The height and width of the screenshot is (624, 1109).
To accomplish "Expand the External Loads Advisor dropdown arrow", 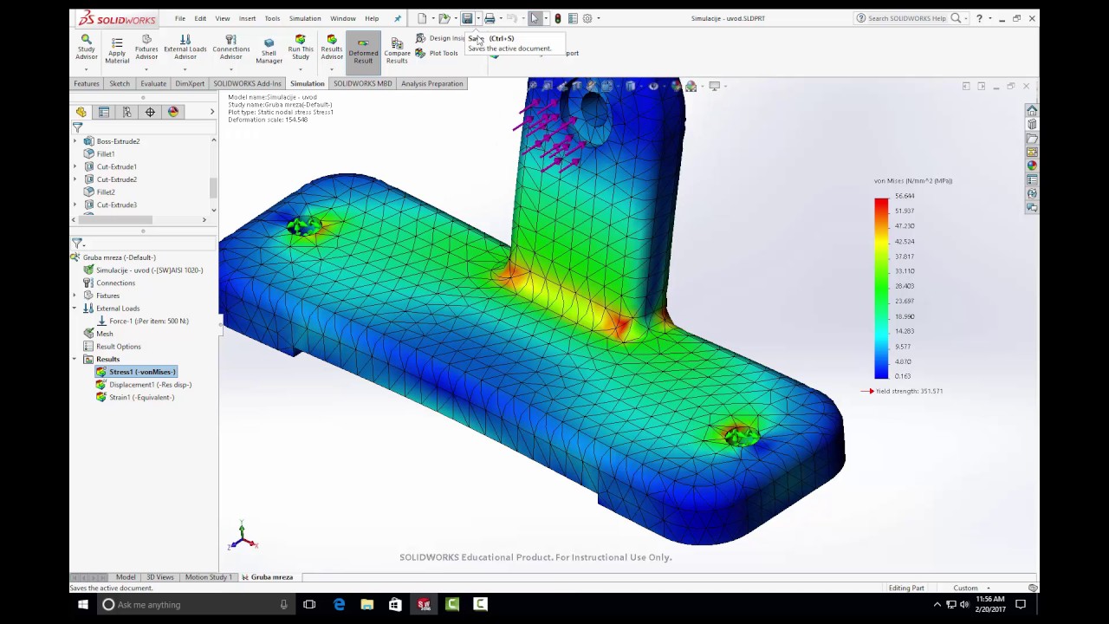I will [x=185, y=68].
